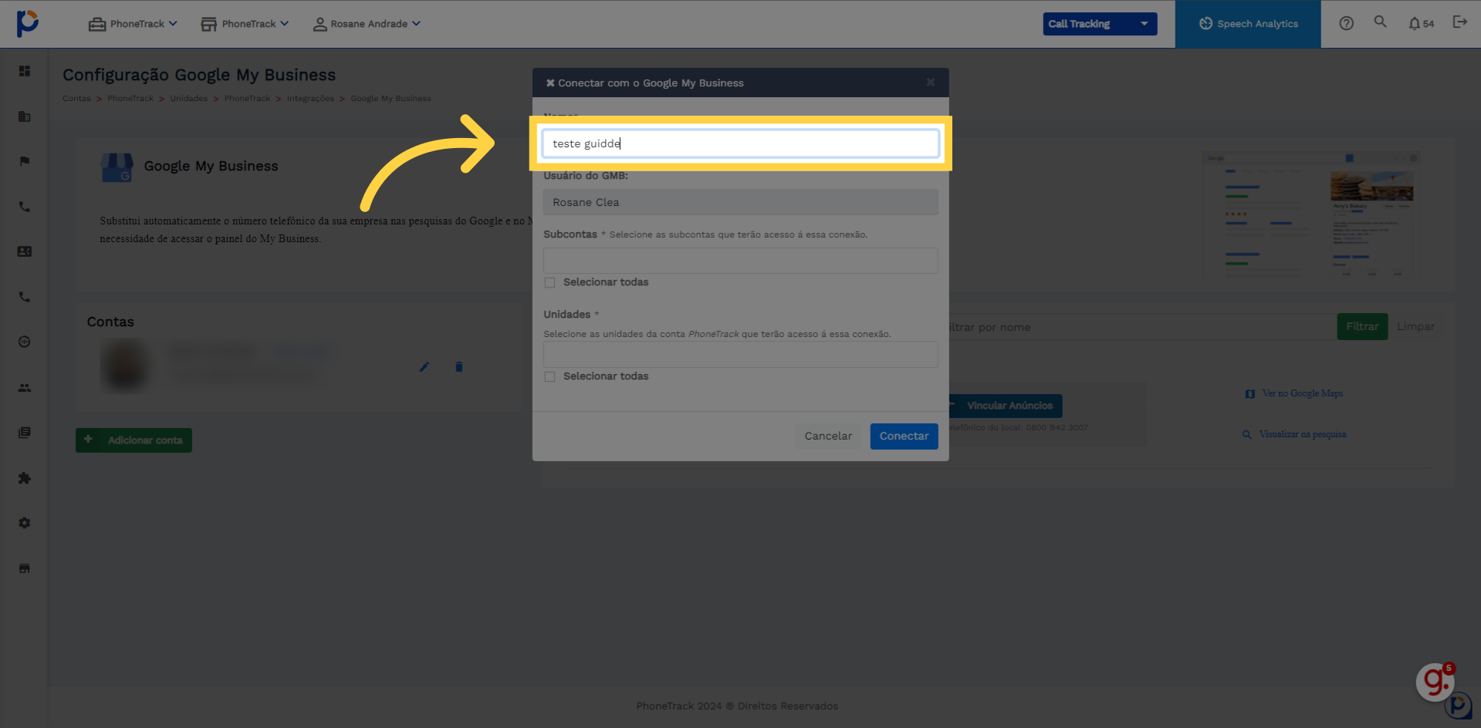Open Ver no Google Maps link
This screenshot has width=1481, height=728.
click(x=1294, y=393)
